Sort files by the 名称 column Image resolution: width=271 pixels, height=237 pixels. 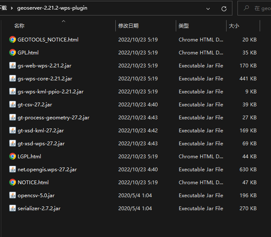tap(19, 26)
